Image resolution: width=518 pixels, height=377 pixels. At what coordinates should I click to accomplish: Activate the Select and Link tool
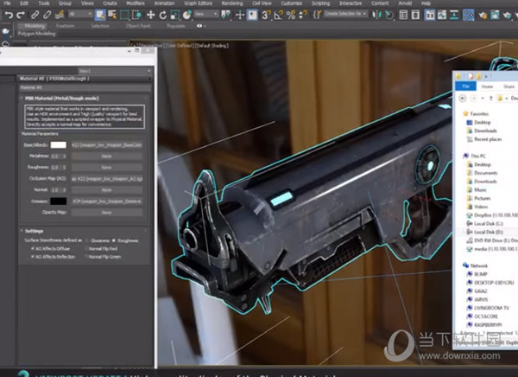pos(35,15)
